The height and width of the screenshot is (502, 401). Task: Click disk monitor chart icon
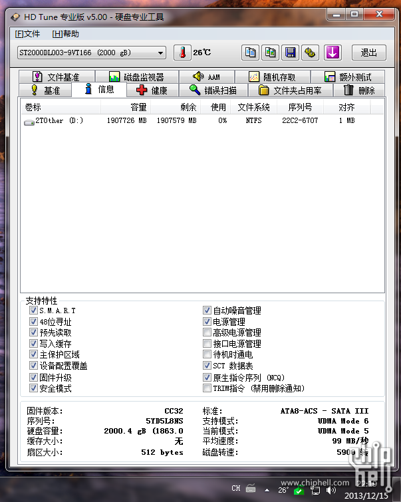pyautogui.click(x=114, y=76)
